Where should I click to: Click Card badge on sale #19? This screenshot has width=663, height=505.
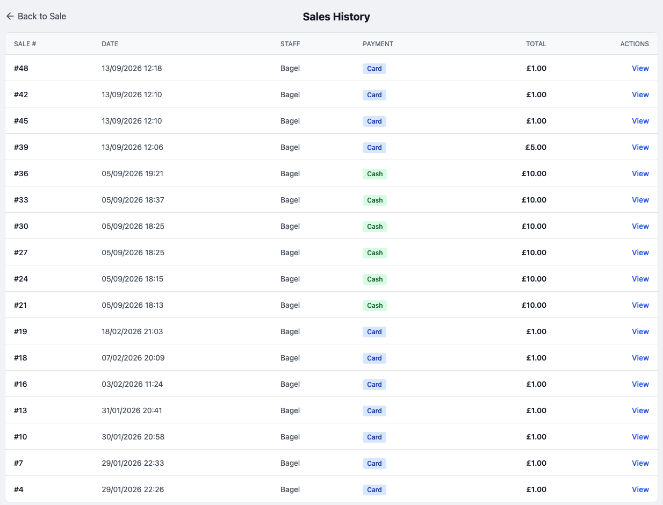point(374,332)
